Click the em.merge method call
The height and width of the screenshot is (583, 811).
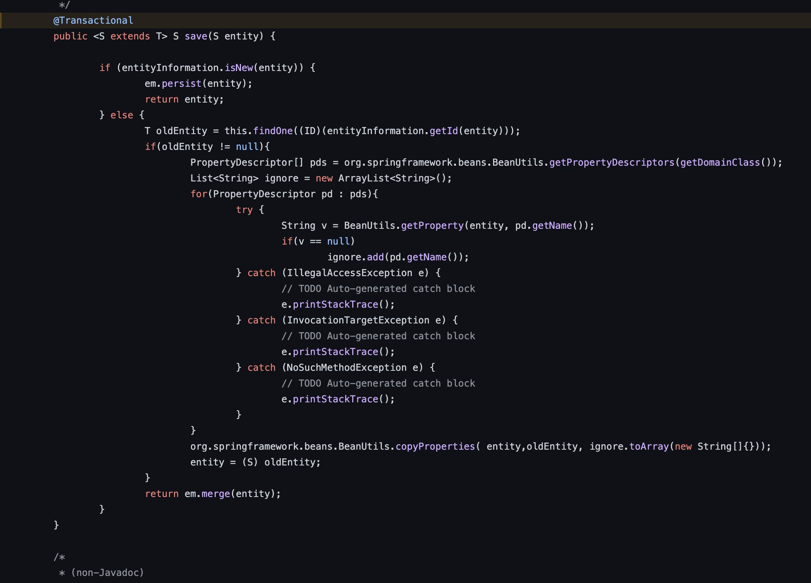215,494
